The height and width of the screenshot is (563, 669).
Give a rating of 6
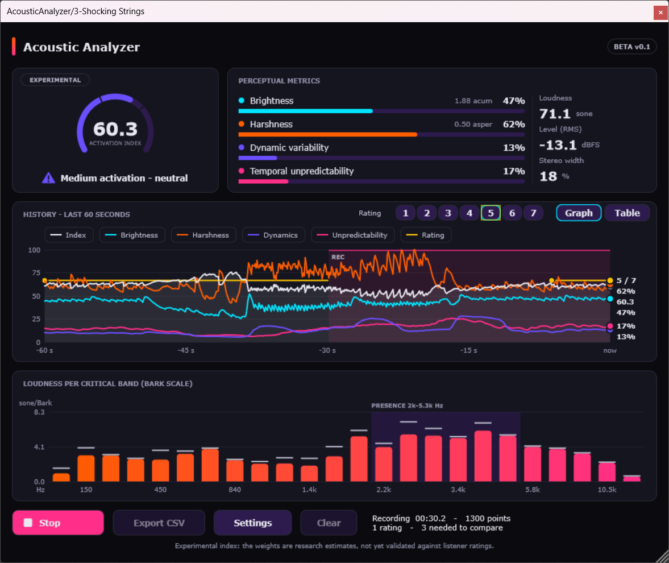[x=512, y=213]
